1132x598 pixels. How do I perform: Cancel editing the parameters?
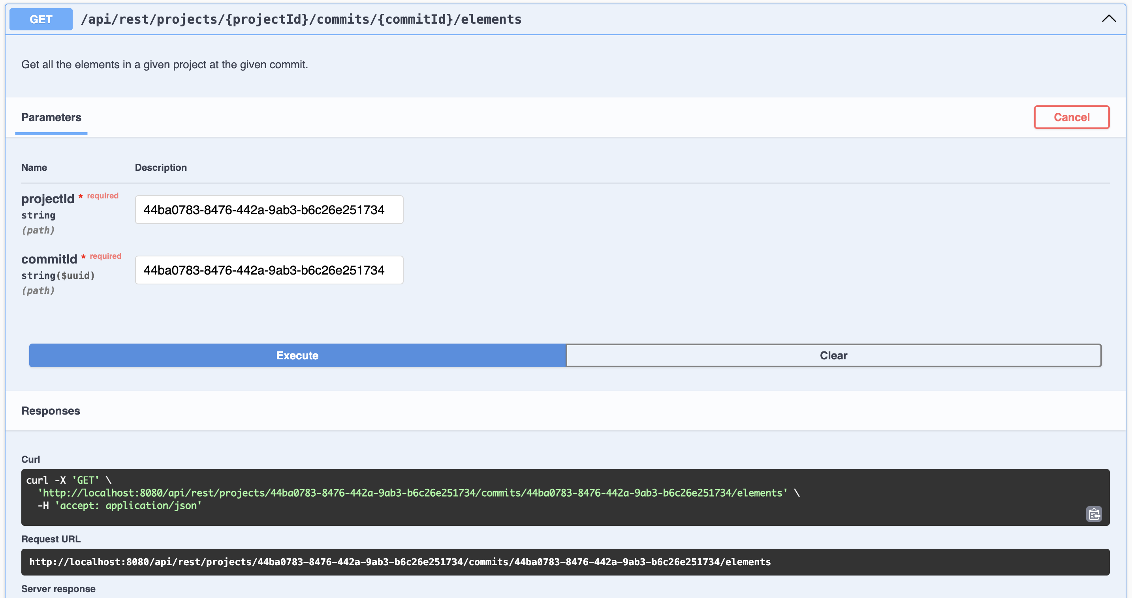[x=1072, y=117]
